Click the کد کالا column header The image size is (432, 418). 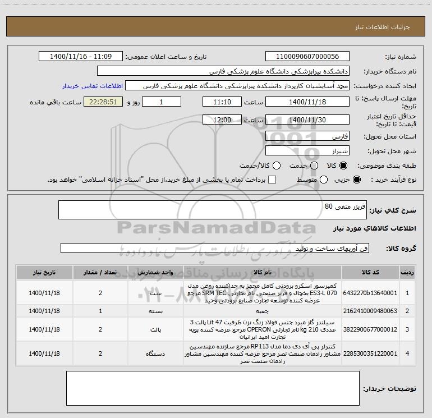coord(370,273)
